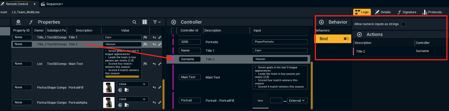The image size is (449, 111).
Task: Click the Surname controller ID field
Action: coord(189,59)
